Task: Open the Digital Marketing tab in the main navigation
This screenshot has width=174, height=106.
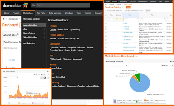Action: coord(55,13)
